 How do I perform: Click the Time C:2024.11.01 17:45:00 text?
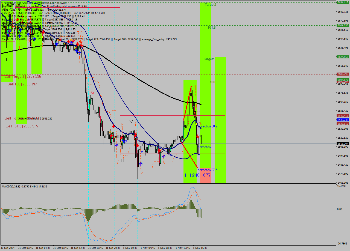click(88, 13)
